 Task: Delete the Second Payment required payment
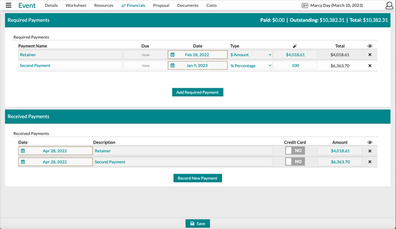370,66
